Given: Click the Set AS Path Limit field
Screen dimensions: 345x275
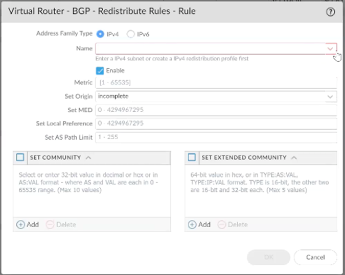Looking at the screenshot, I should click(216, 137).
